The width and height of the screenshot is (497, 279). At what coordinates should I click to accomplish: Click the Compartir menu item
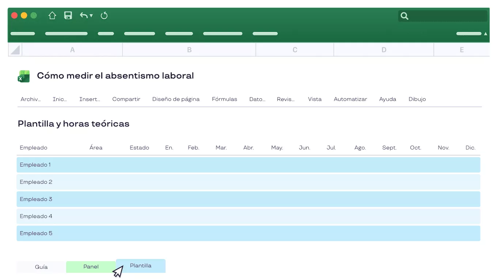(126, 99)
